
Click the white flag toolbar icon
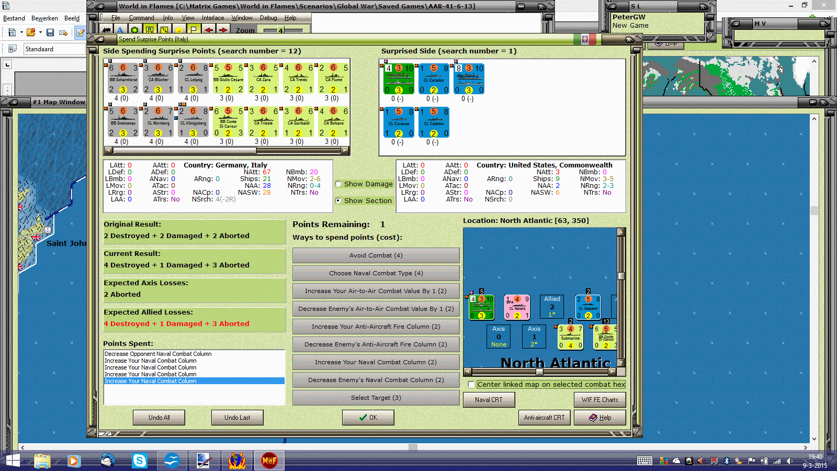tap(194, 30)
